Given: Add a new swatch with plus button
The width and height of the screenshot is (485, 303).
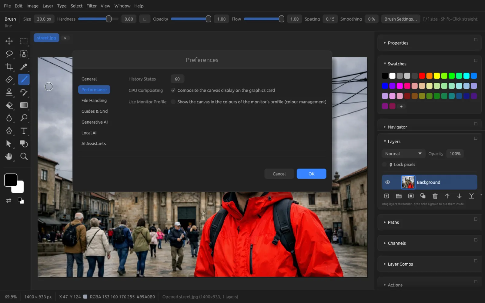Looking at the screenshot, I should 401,106.
